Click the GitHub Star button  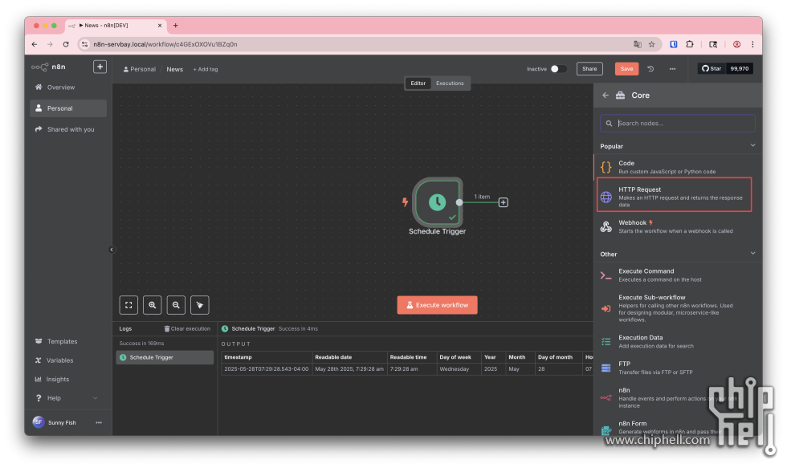pos(712,69)
